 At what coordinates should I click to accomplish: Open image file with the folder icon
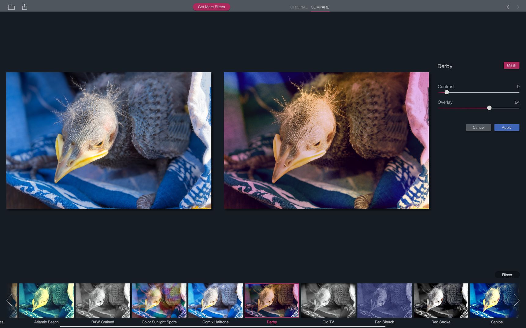11,7
